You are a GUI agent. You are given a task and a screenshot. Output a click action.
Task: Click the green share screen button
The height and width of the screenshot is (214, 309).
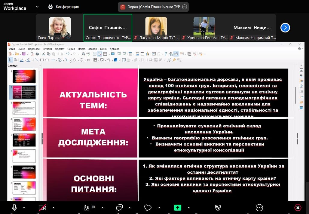point(178,208)
